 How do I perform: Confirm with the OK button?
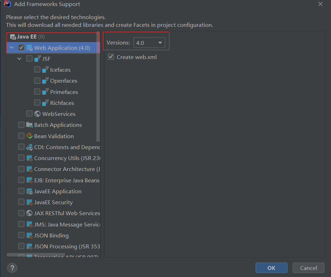[x=271, y=268]
